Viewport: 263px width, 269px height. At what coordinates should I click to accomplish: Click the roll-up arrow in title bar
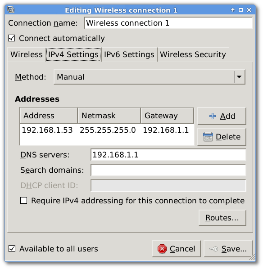tap(233, 10)
